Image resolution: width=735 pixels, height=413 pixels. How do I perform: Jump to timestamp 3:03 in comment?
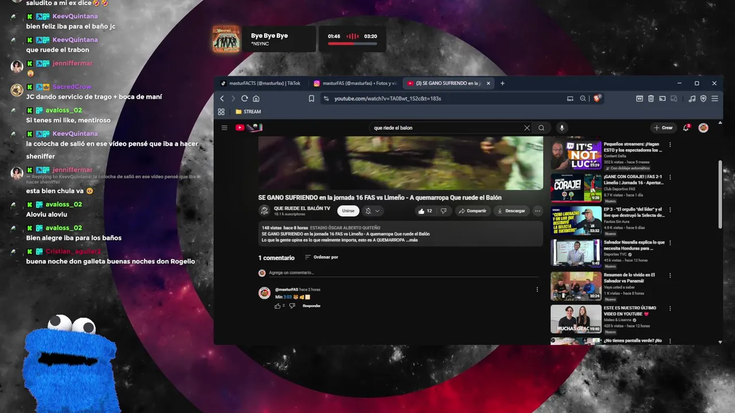(x=288, y=297)
